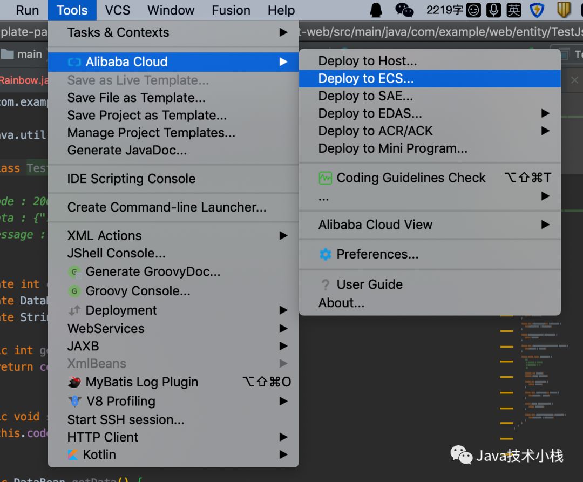Click the Coding Guidelines Check icon
The height and width of the screenshot is (482, 583).
click(326, 178)
